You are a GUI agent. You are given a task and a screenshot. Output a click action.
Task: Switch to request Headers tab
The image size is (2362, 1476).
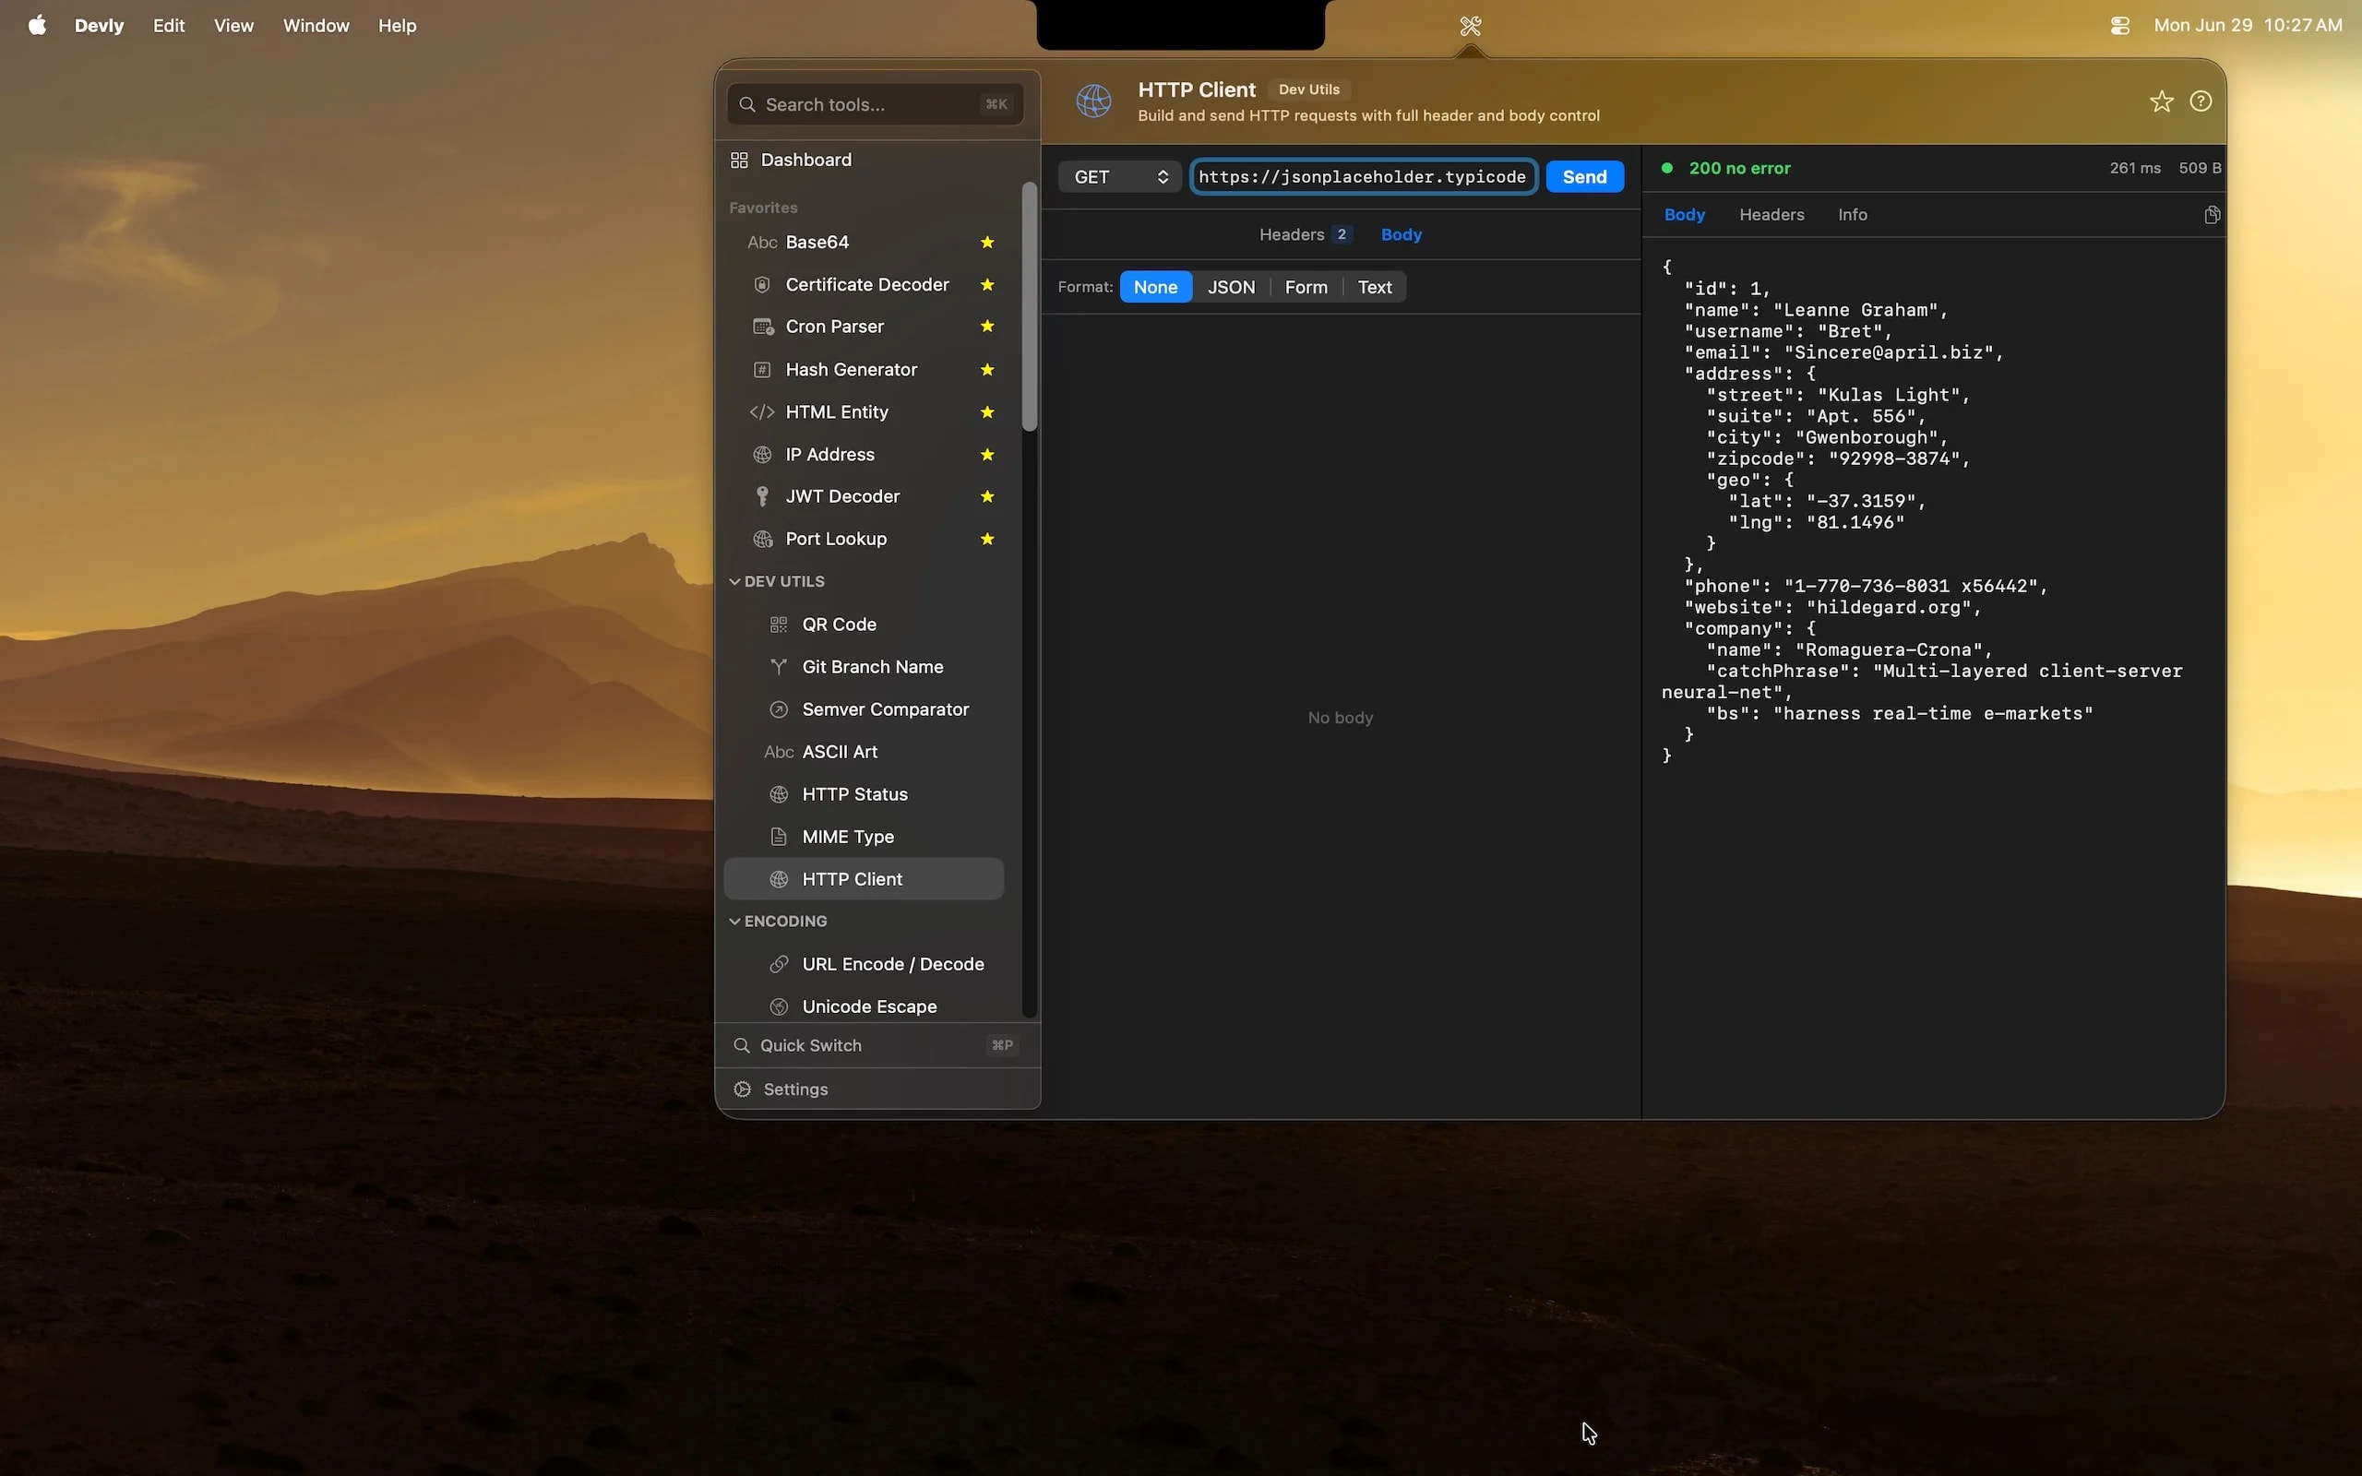(x=1304, y=234)
